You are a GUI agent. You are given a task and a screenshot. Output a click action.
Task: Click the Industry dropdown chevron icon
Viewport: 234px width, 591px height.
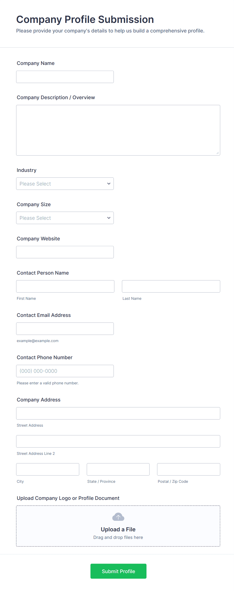coord(108,183)
